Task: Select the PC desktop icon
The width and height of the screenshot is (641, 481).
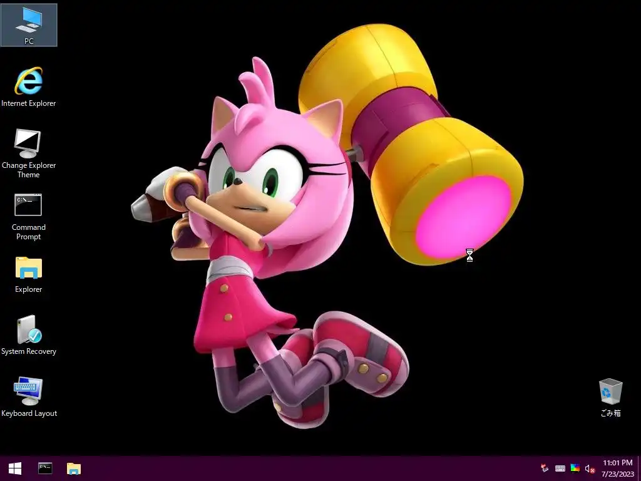Action: pos(29,25)
